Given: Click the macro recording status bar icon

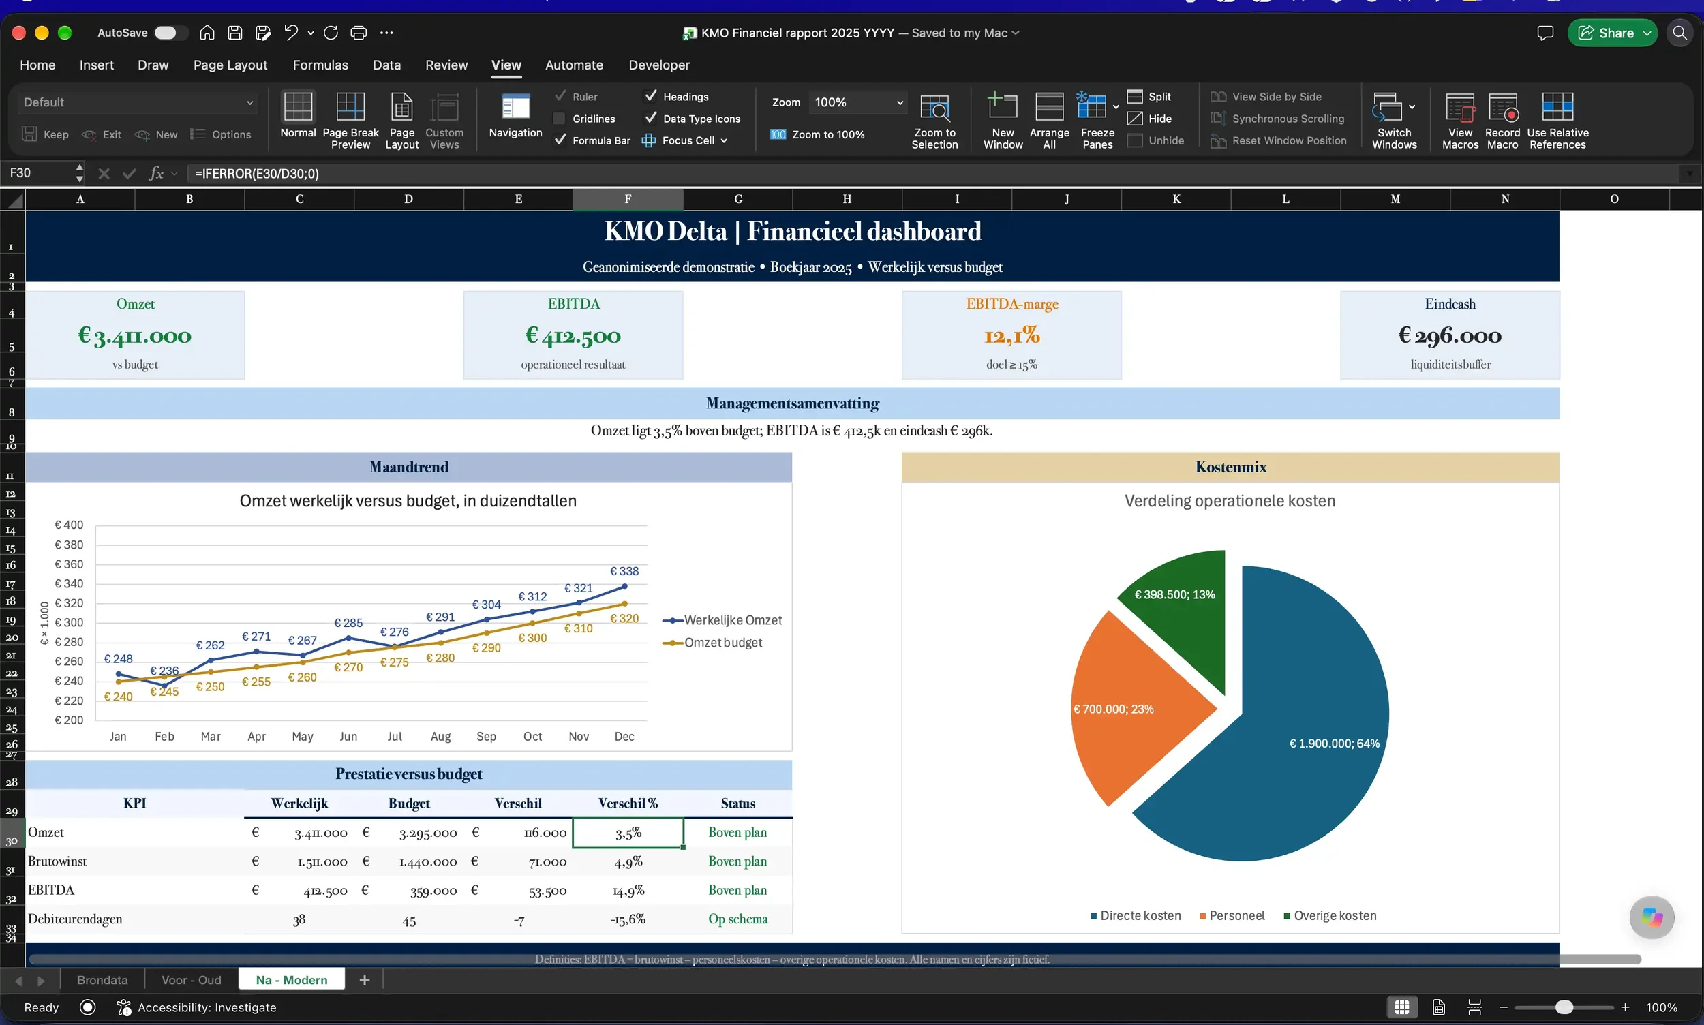Looking at the screenshot, I should coord(88,1008).
